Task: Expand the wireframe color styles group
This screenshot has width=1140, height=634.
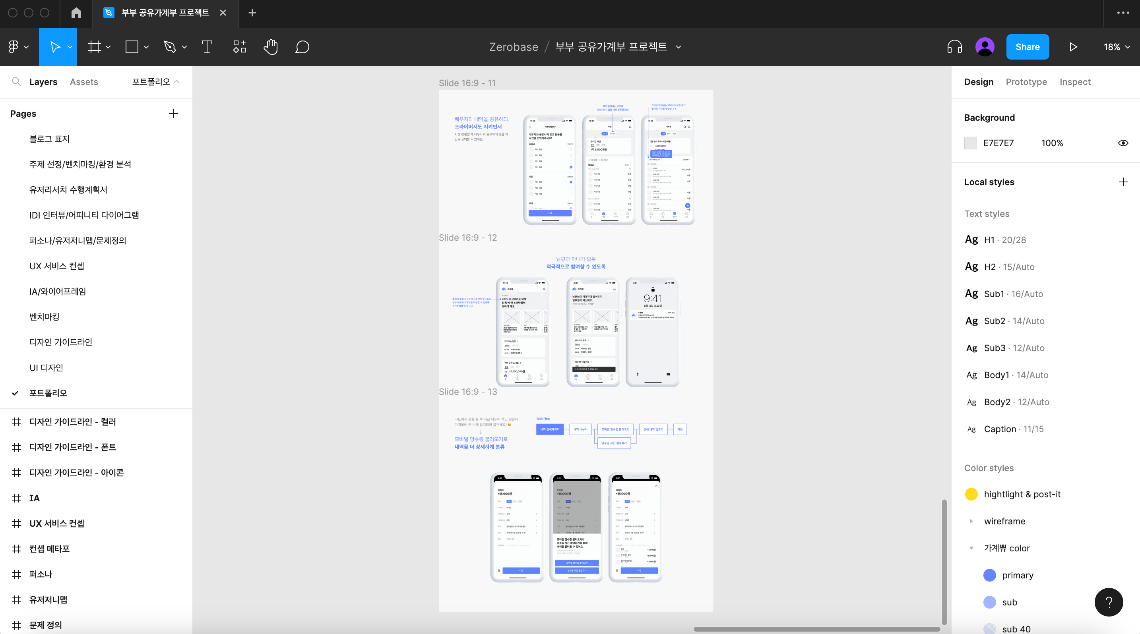Action: [x=971, y=521]
